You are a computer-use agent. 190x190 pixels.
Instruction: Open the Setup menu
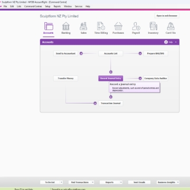pos(47,6)
